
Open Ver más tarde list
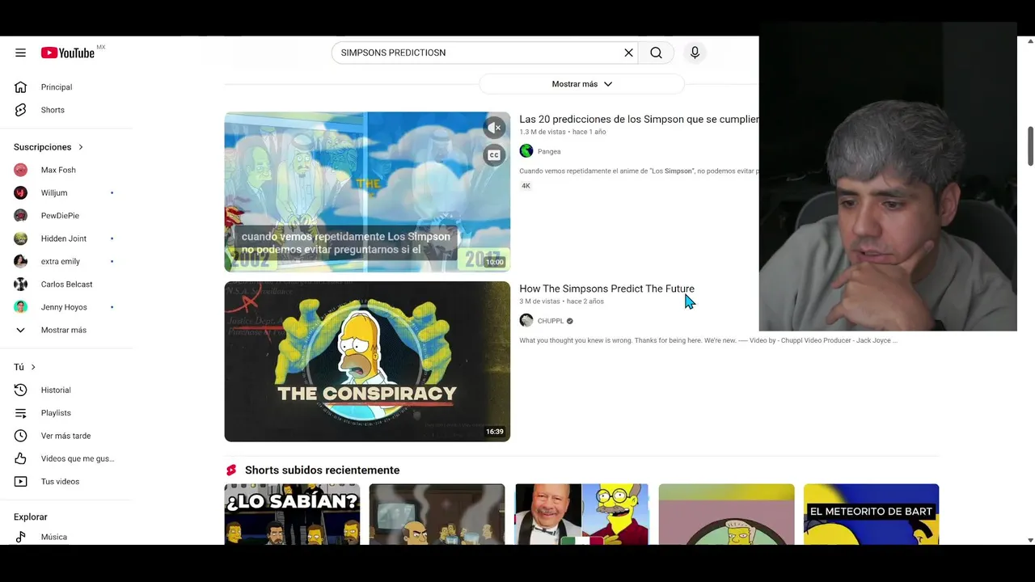(66, 436)
